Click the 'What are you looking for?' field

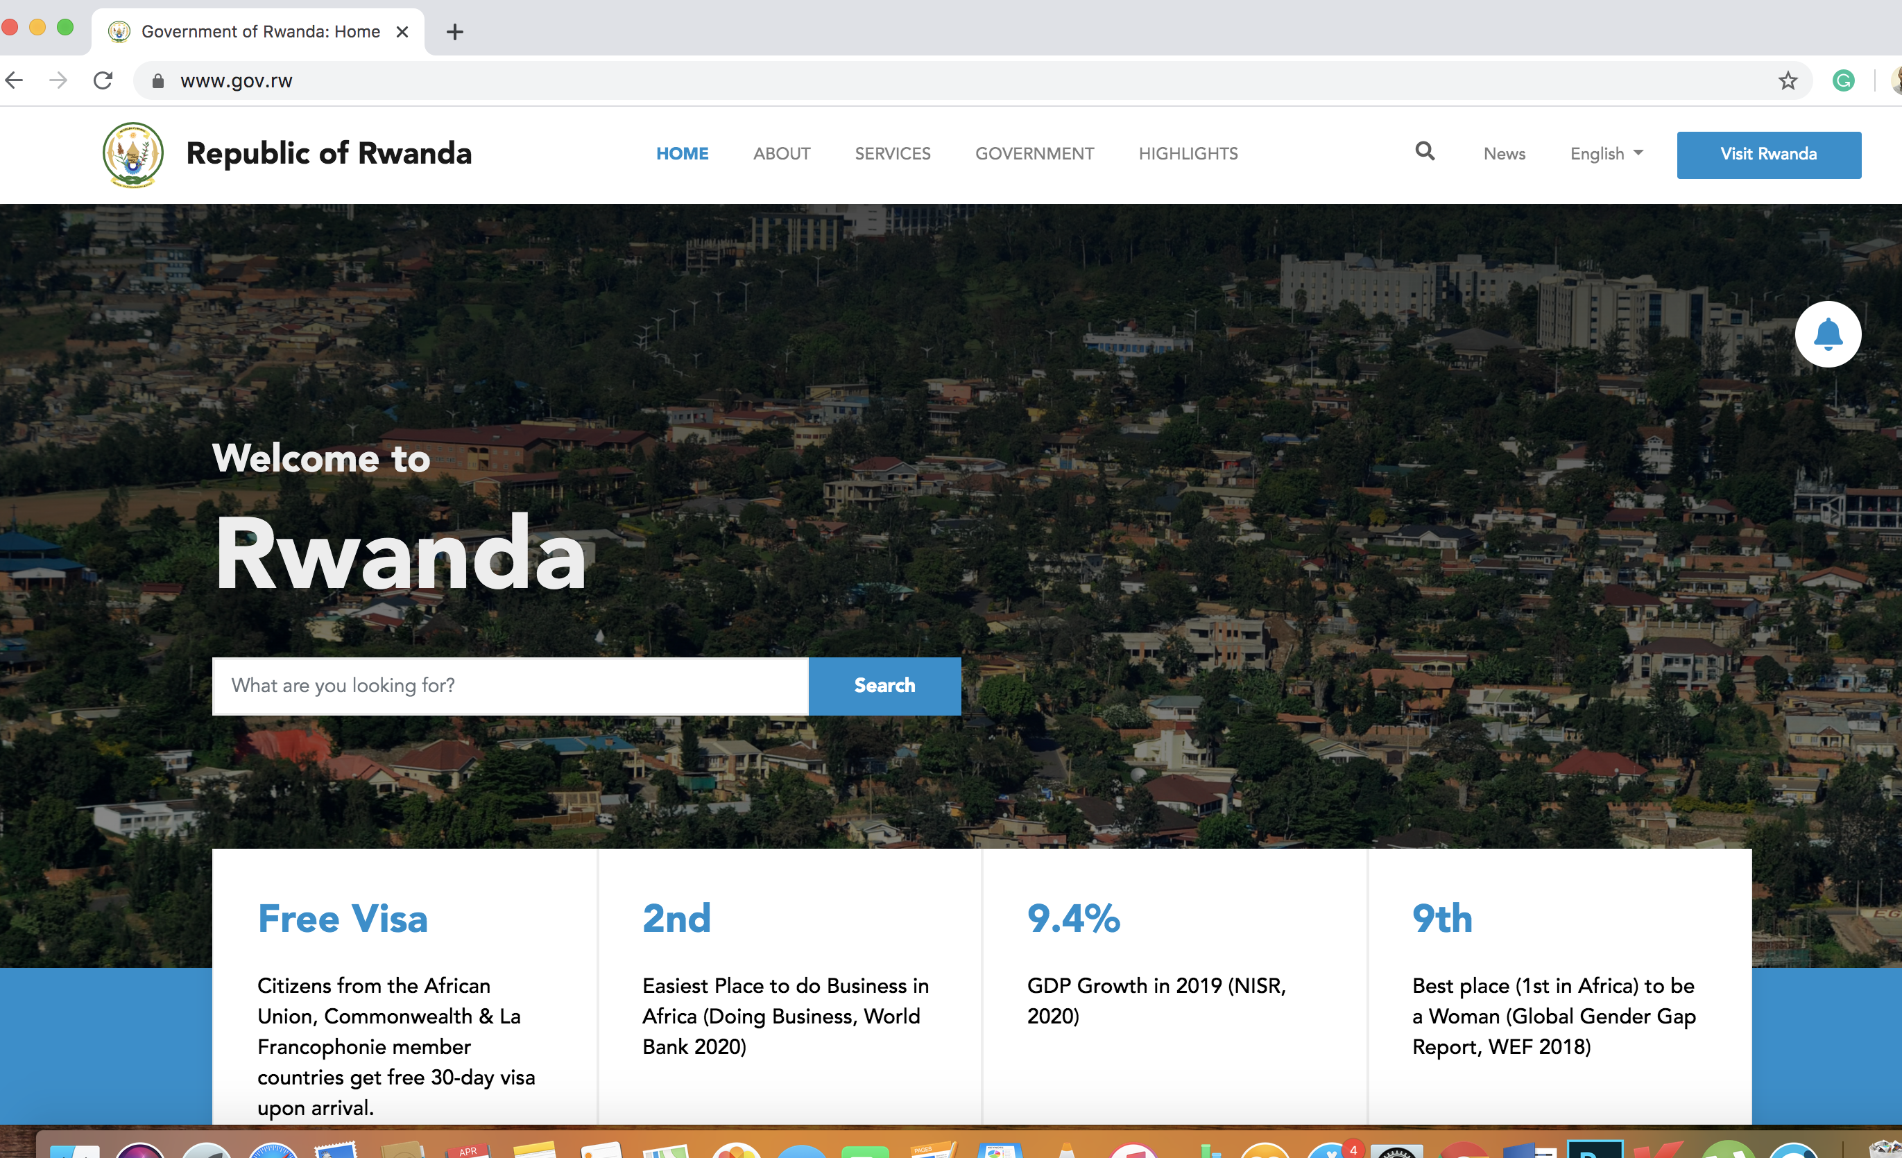(509, 686)
